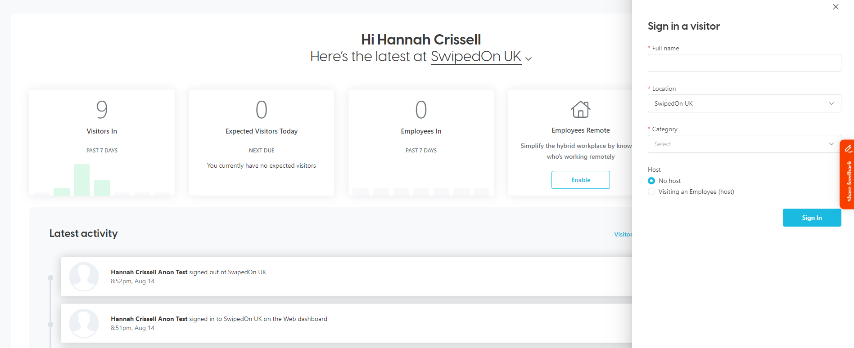Select Visiting an Employee (host) option

click(x=651, y=192)
